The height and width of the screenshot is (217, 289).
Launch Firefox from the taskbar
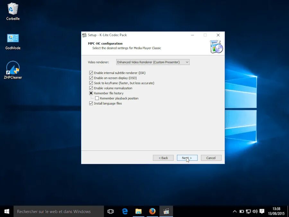coord(152,212)
